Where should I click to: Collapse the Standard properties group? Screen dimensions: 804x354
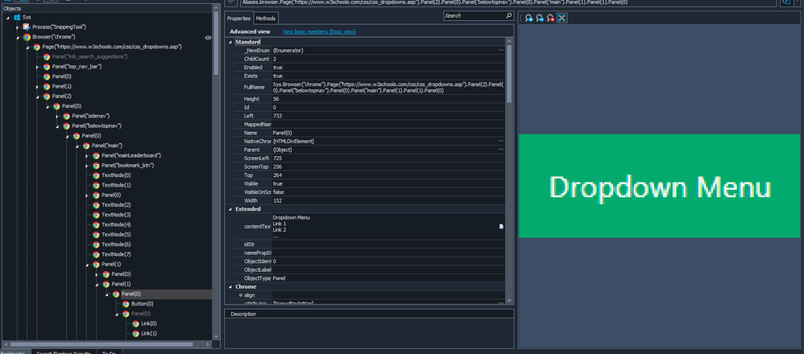click(x=231, y=41)
